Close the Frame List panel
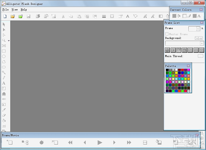 (202, 23)
